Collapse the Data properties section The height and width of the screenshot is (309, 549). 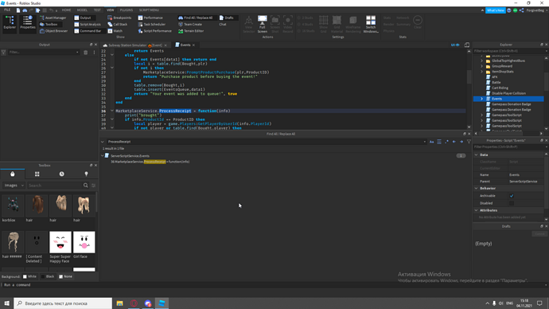(476, 154)
